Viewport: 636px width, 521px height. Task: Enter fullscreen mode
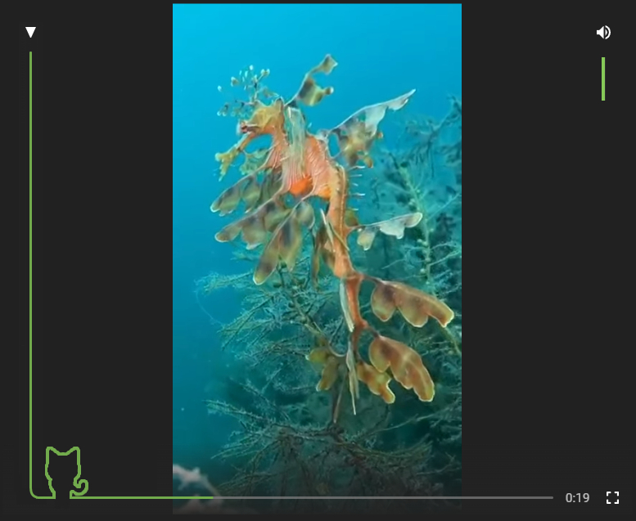pyautogui.click(x=612, y=497)
